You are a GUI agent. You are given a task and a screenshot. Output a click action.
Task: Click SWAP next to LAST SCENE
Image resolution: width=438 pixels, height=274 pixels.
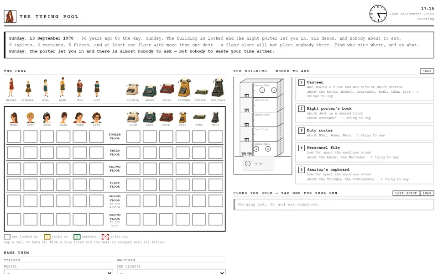click(x=427, y=193)
